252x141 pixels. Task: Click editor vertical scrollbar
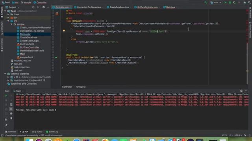[247, 64]
